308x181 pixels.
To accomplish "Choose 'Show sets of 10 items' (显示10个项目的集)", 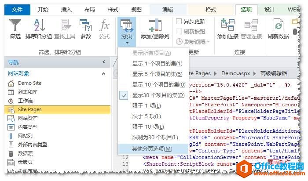I will [x=153, y=85].
